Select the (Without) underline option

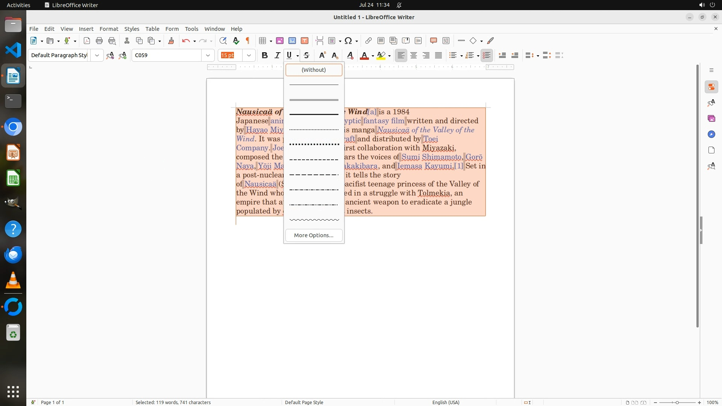[x=314, y=70]
